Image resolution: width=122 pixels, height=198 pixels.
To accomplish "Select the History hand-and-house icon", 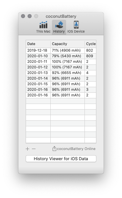I will pos(59,25).
